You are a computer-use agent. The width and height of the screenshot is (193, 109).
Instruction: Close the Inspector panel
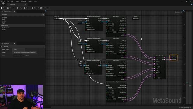point(15,44)
